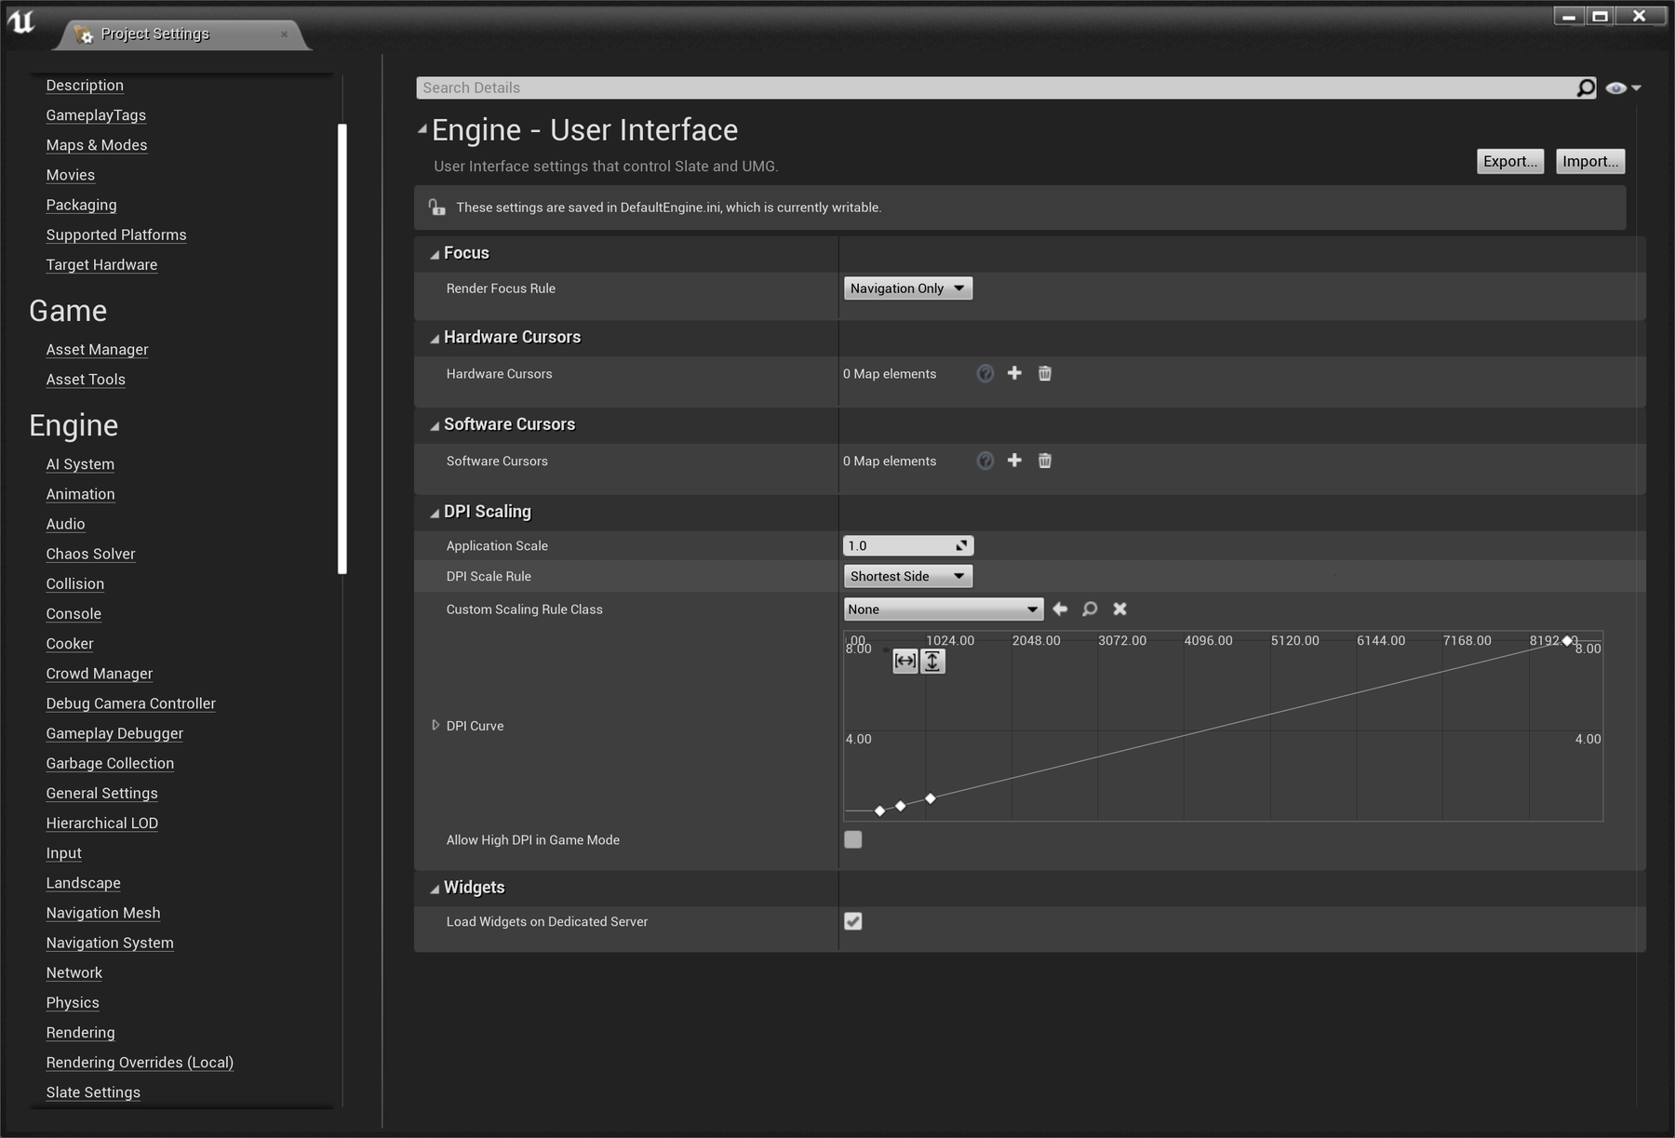Focus the Search Details field
The height and width of the screenshot is (1138, 1675).
pos(996,87)
